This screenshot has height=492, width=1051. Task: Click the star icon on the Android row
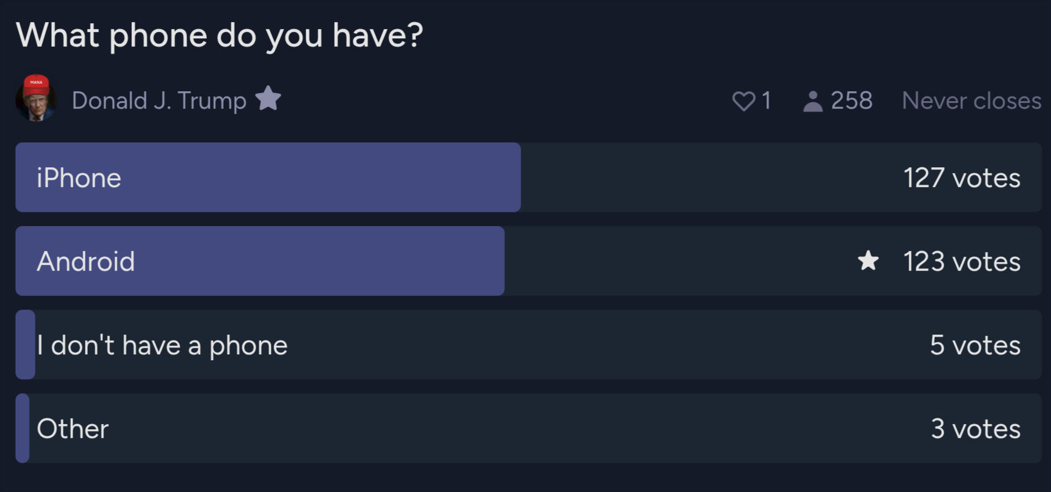click(x=868, y=261)
